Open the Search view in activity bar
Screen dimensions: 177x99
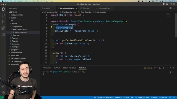pyautogui.click(x=3, y=15)
